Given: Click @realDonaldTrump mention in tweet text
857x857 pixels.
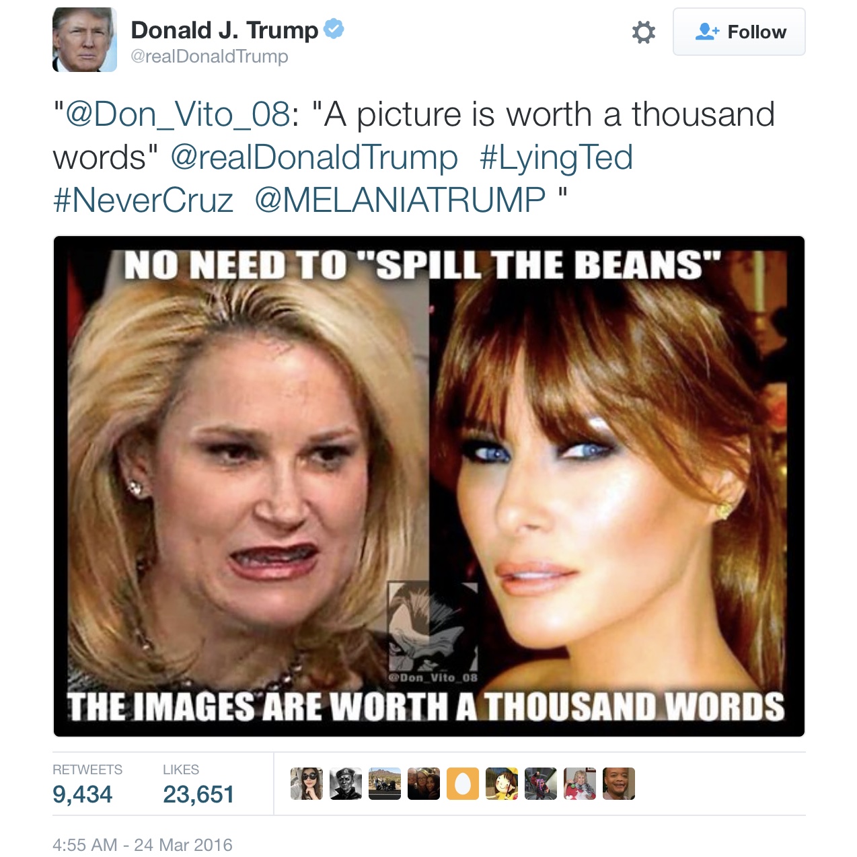Looking at the screenshot, I should point(314,157).
